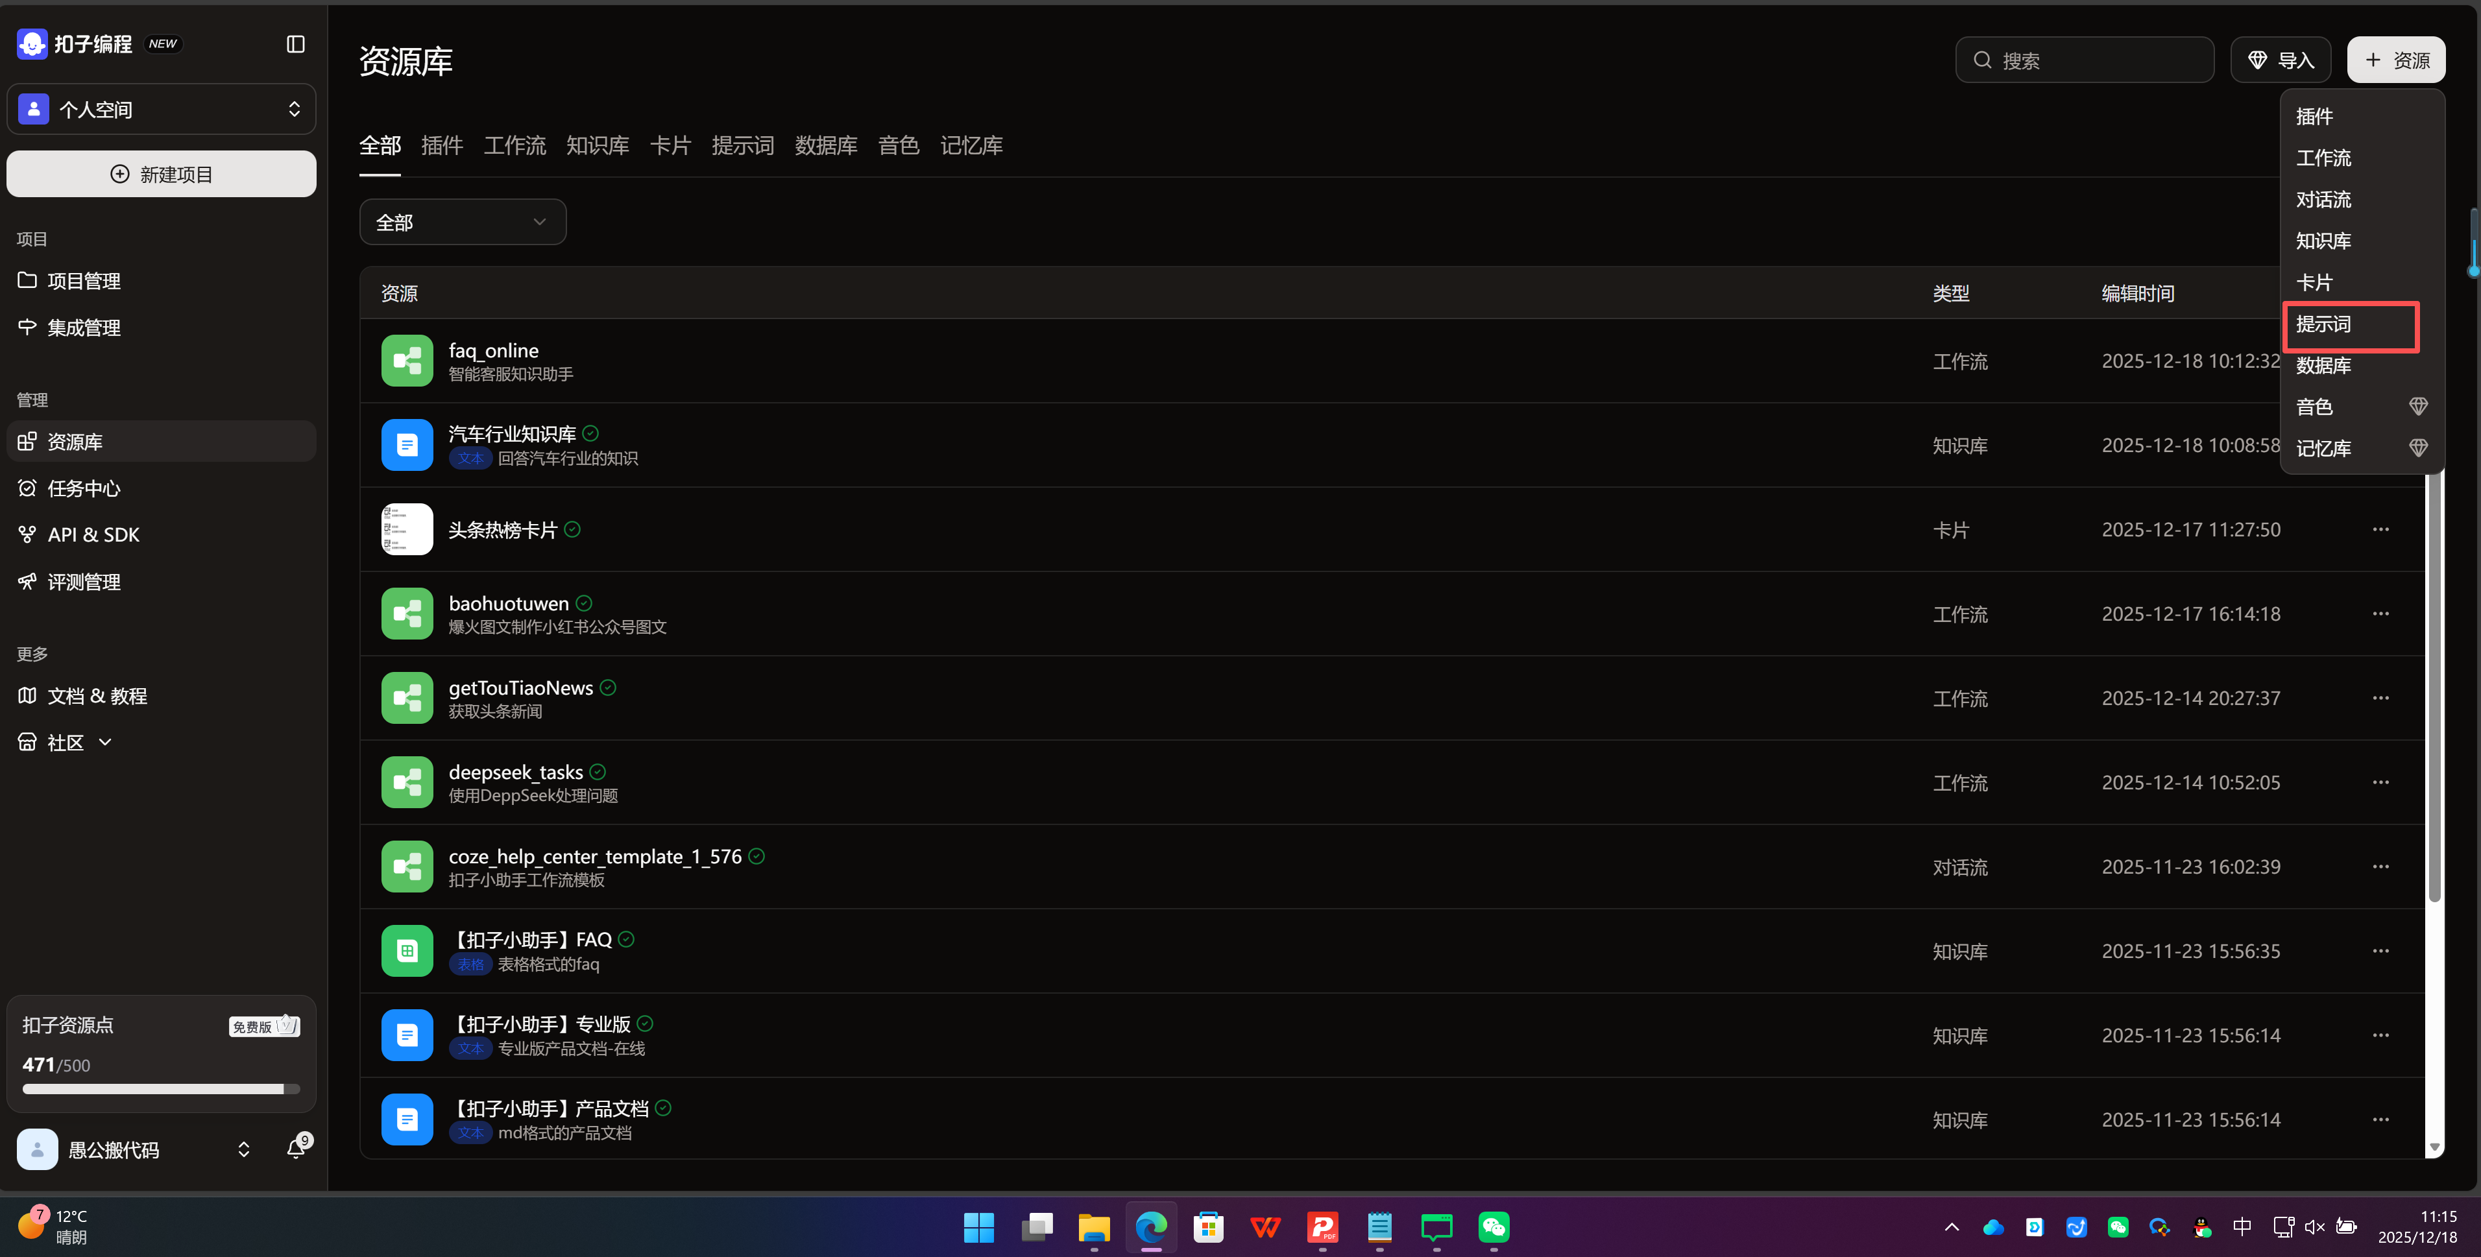2481x1257 pixels.
Task: Click the 【扣子小助手】FAQ table icon
Action: pos(406,951)
